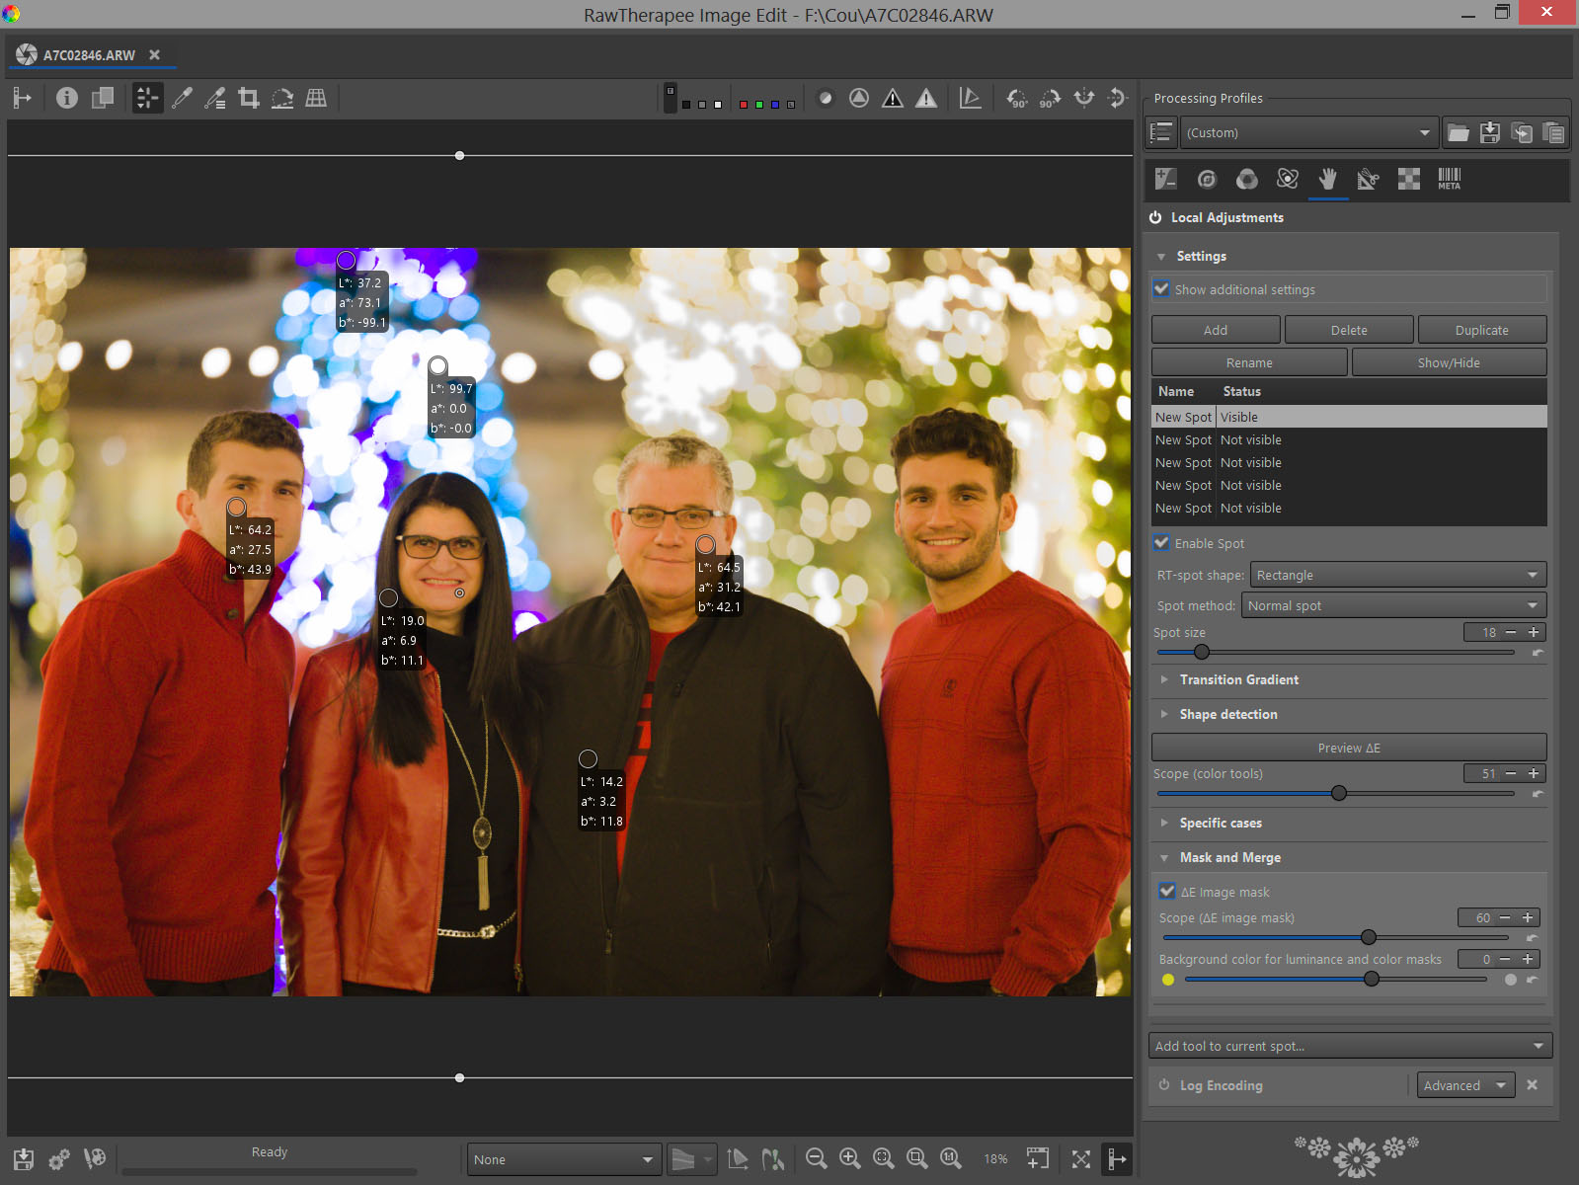Click the Preview ΔE button
The height and width of the screenshot is (1185, 1579).
pos(1348,748)
